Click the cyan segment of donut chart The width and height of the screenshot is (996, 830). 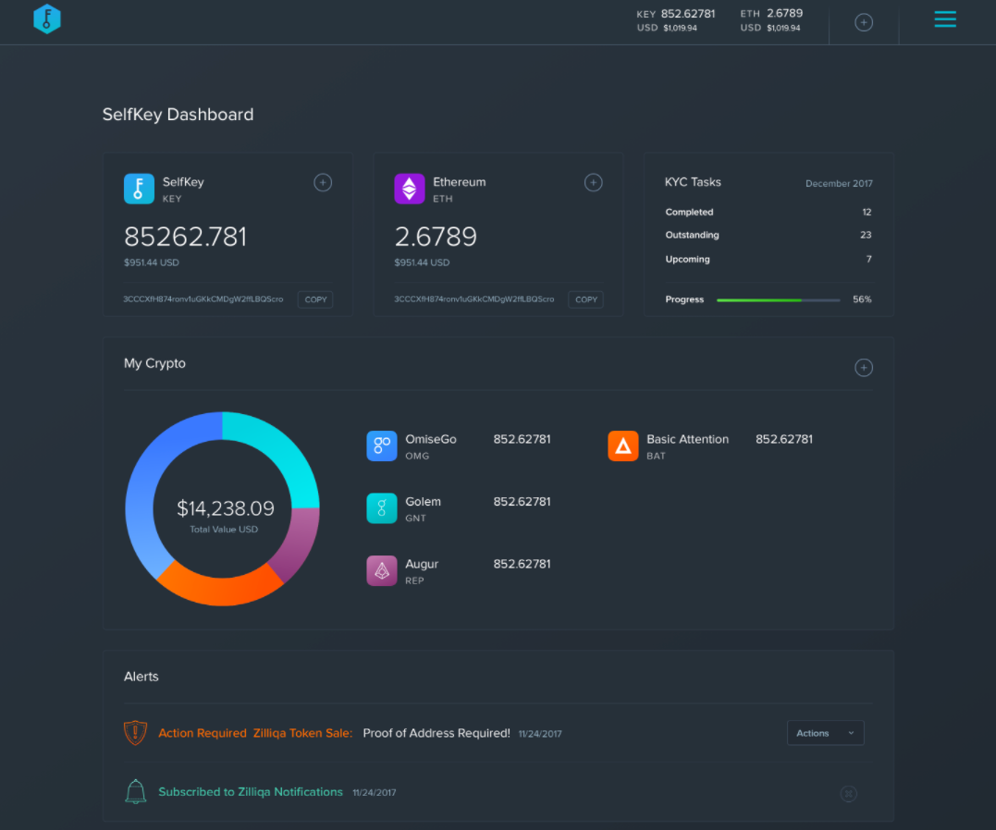(x=282, y=449)
